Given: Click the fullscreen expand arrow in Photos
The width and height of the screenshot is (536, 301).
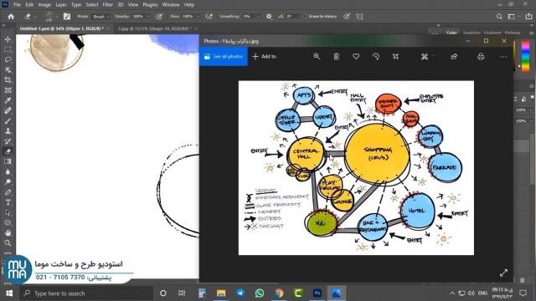Looking at the screenshot, I should click(x=503, y=273).
